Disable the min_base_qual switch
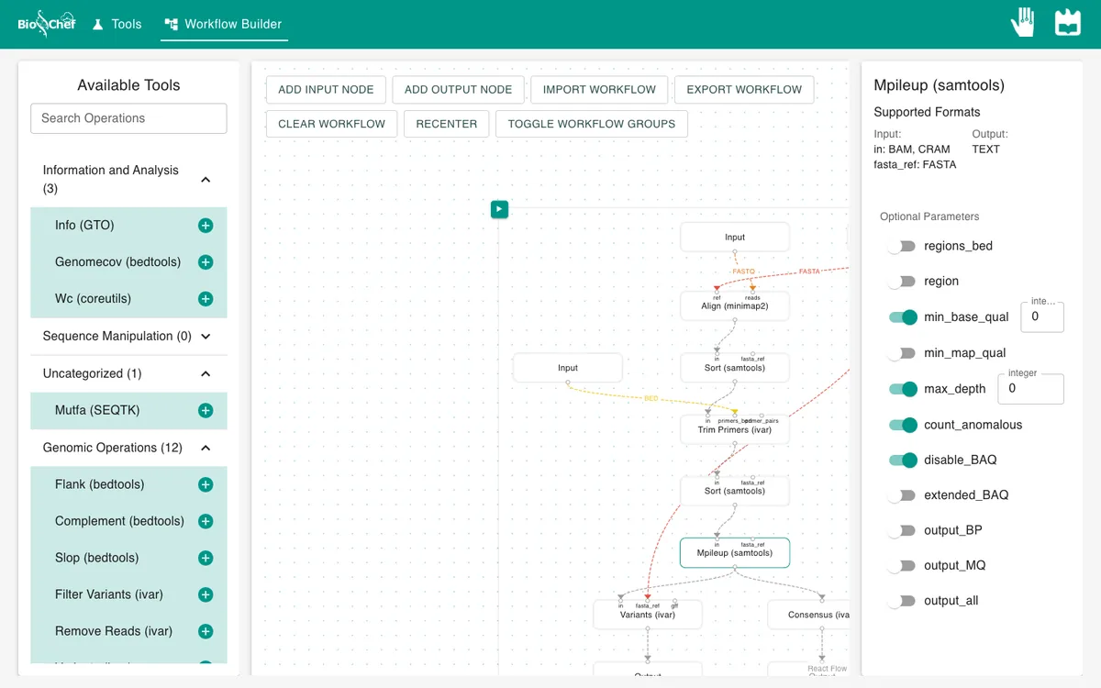Screen dimensions: 1101x688 tap(903, 317)
